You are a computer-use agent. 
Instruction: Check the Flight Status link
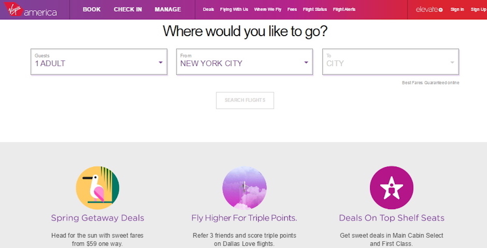coord(315,9)
